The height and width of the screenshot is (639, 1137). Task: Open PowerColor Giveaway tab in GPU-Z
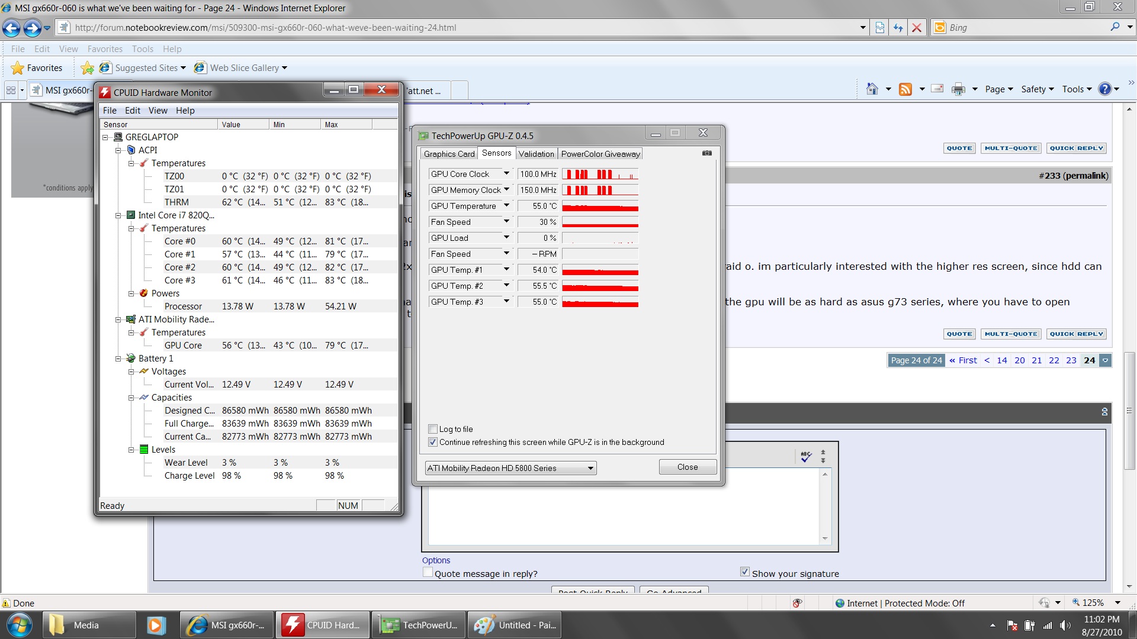(600, 154)
